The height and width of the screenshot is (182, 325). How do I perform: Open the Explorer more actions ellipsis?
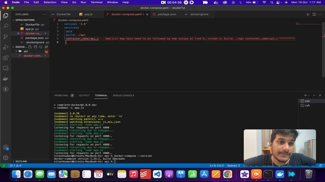[44, 14]
